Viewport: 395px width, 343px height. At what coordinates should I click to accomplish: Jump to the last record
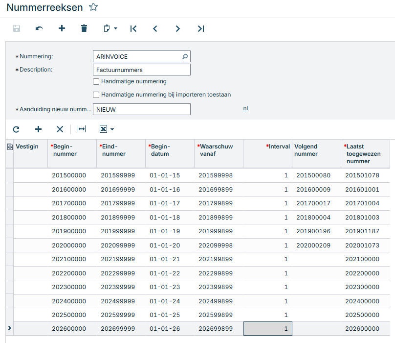(x=201, y=28)
